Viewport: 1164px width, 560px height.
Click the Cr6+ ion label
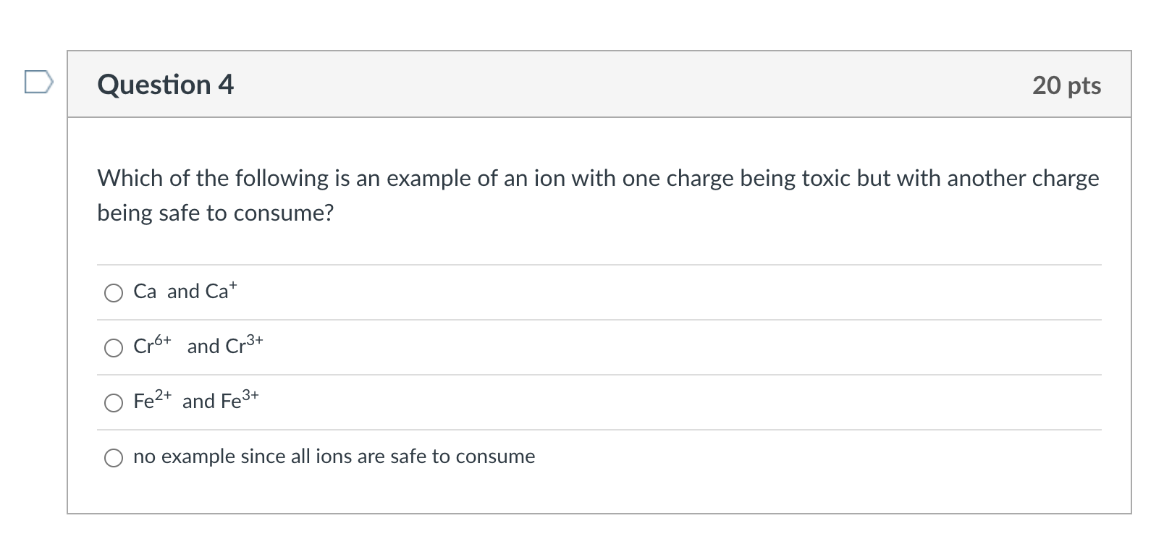point(152,346)
